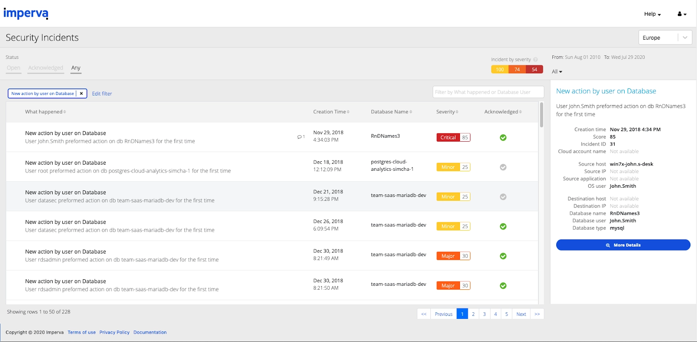697x342 pixels.
Task: Remove the New action by user filter chip
Action: (x=81, y=94)
